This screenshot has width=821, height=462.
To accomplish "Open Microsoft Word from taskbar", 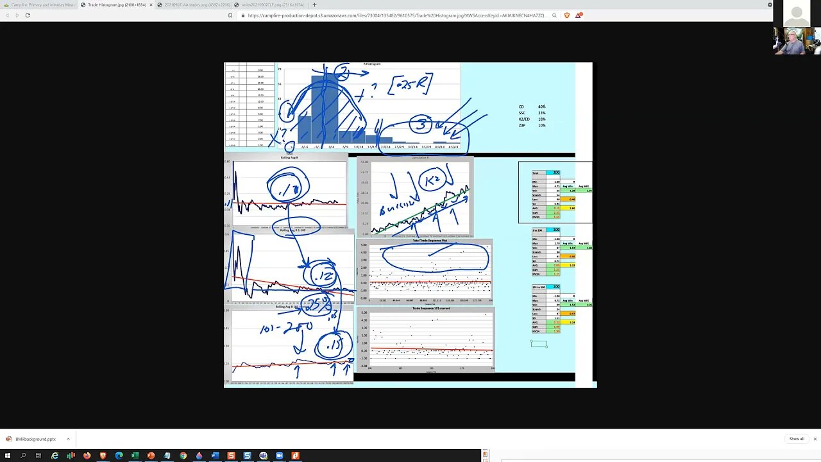I will pos(216,456).
